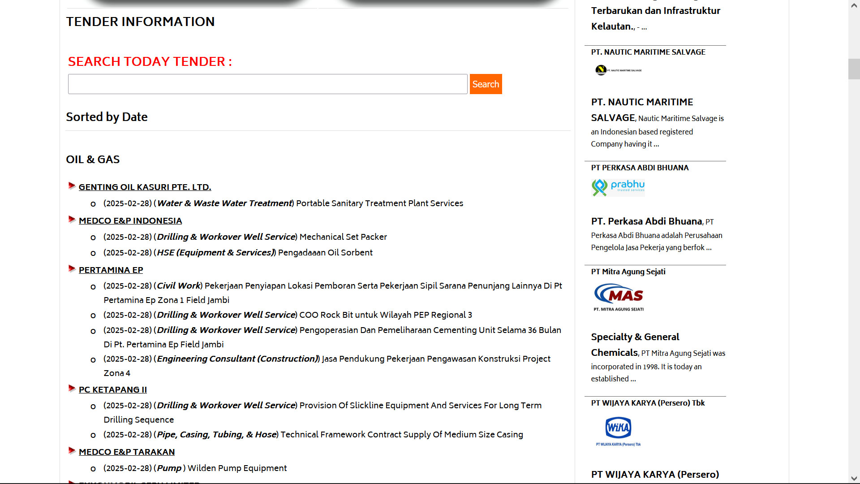Open PC KETAPANG II company link

click(x=112, y=390)
